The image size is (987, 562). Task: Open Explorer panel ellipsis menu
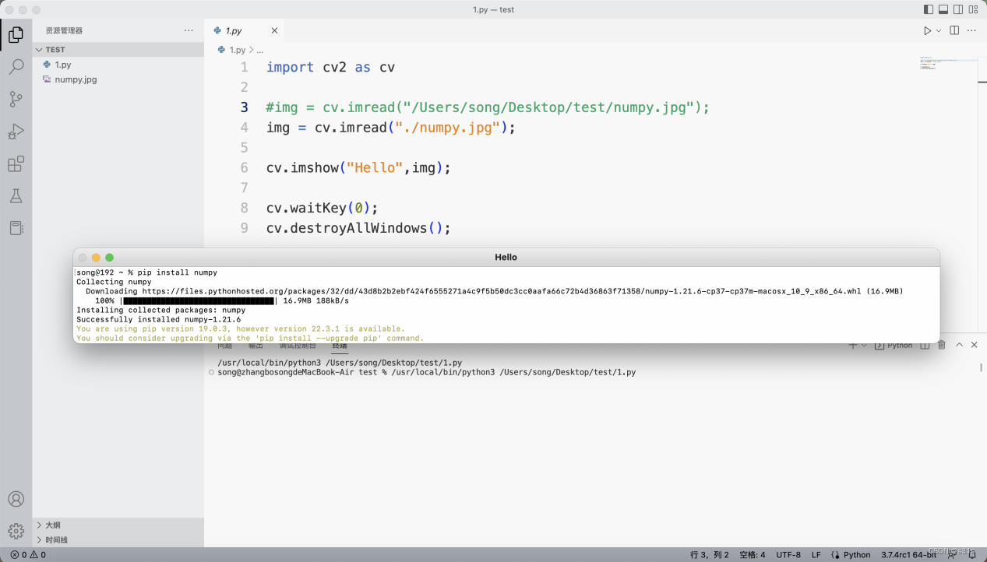(189, 30)
